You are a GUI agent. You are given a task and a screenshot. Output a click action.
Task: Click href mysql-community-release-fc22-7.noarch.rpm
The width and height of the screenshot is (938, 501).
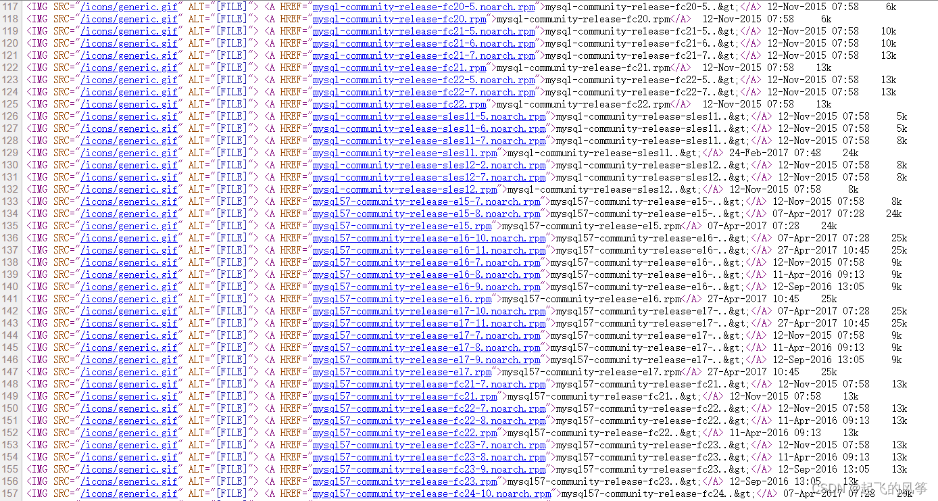pyautogui.click(x=424, y=92)
